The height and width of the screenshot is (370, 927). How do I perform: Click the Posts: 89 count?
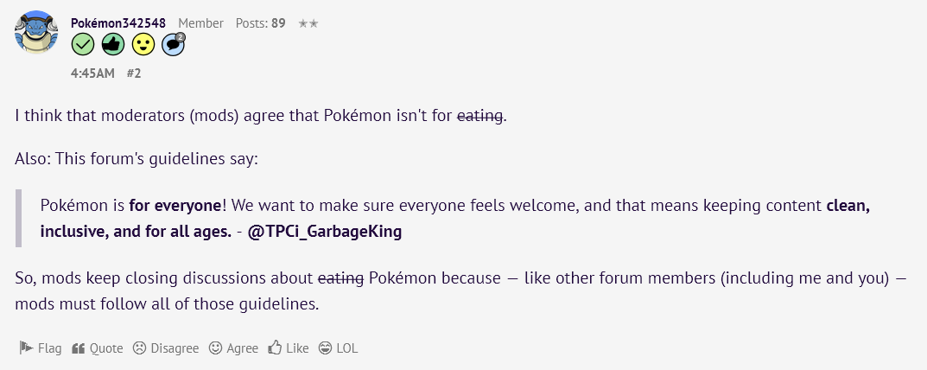(261, 23)
